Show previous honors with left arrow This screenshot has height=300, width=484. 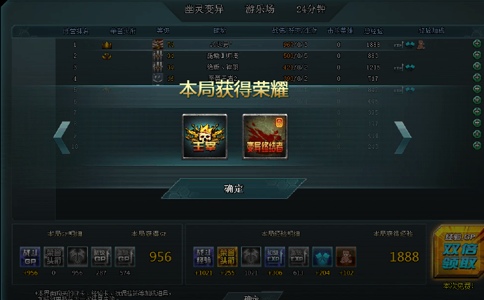coord(62,137)
